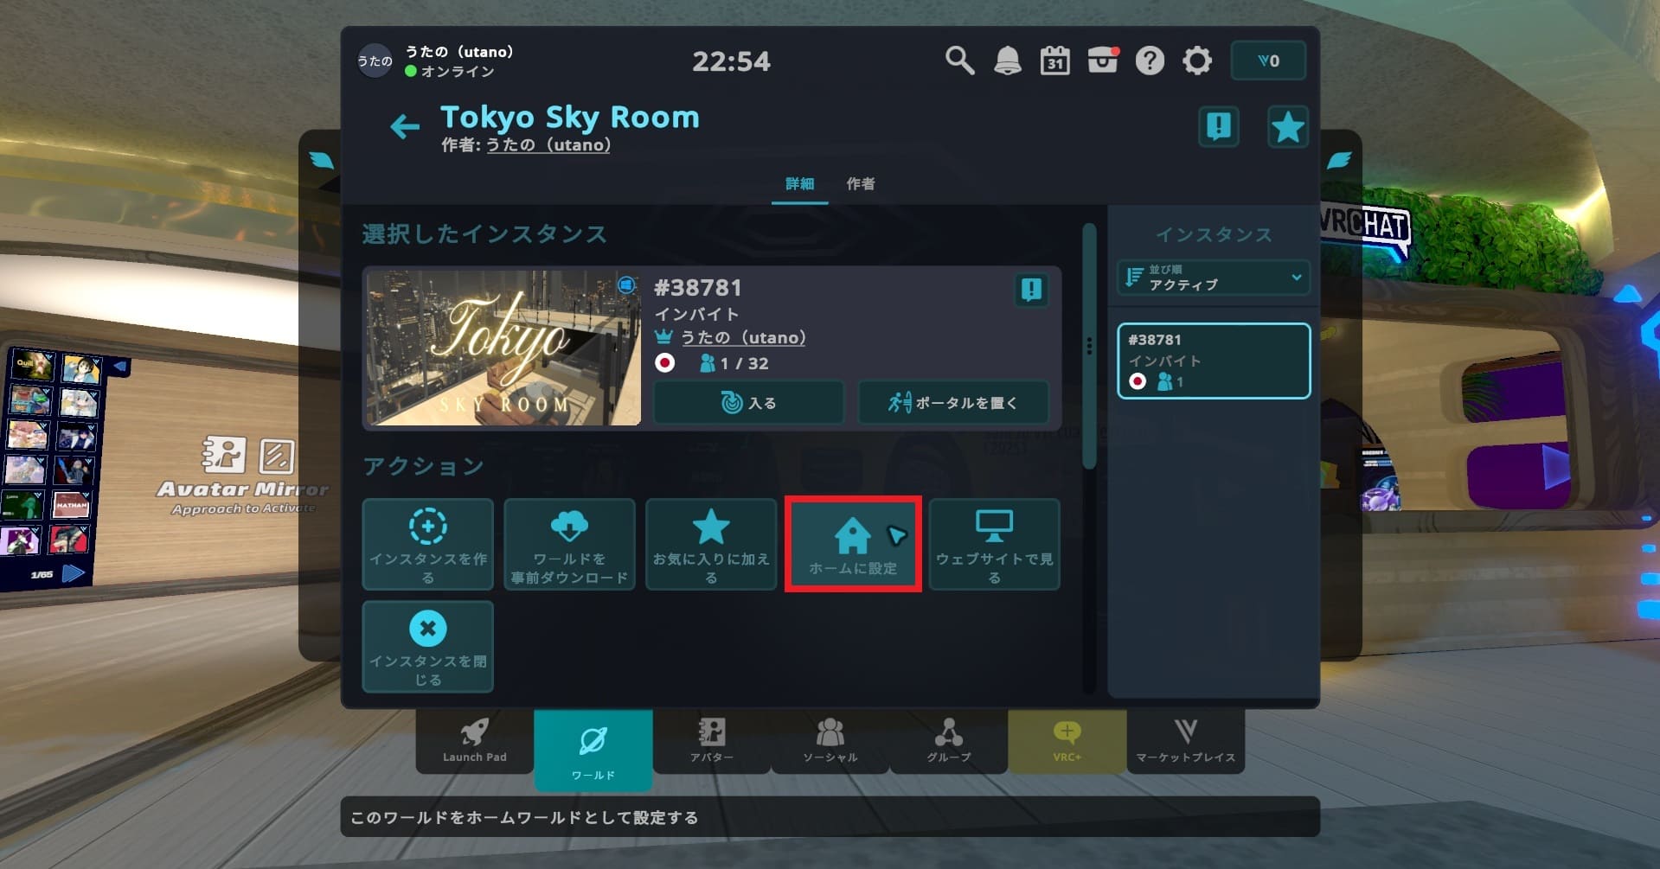Open settings gear icon
The image size is (1660, 869).
[x=1197, y=61]
